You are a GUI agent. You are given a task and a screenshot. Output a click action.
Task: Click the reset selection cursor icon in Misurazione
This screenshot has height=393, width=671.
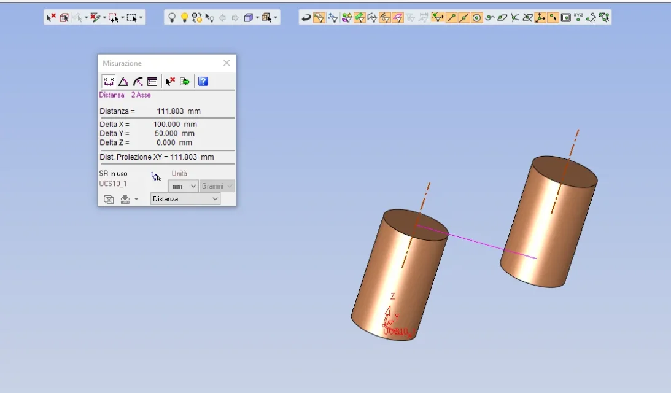(x=170, y=81)
